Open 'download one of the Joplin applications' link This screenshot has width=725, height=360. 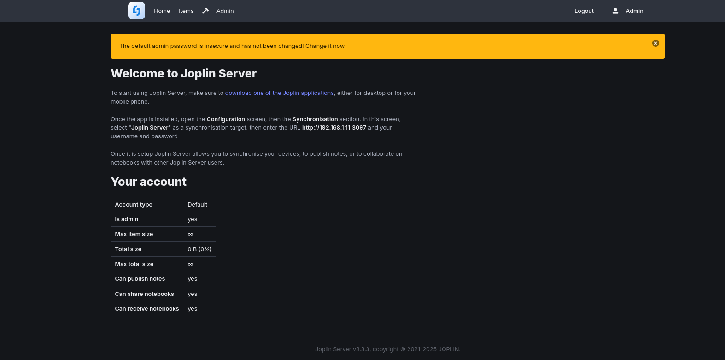point(279,93)
